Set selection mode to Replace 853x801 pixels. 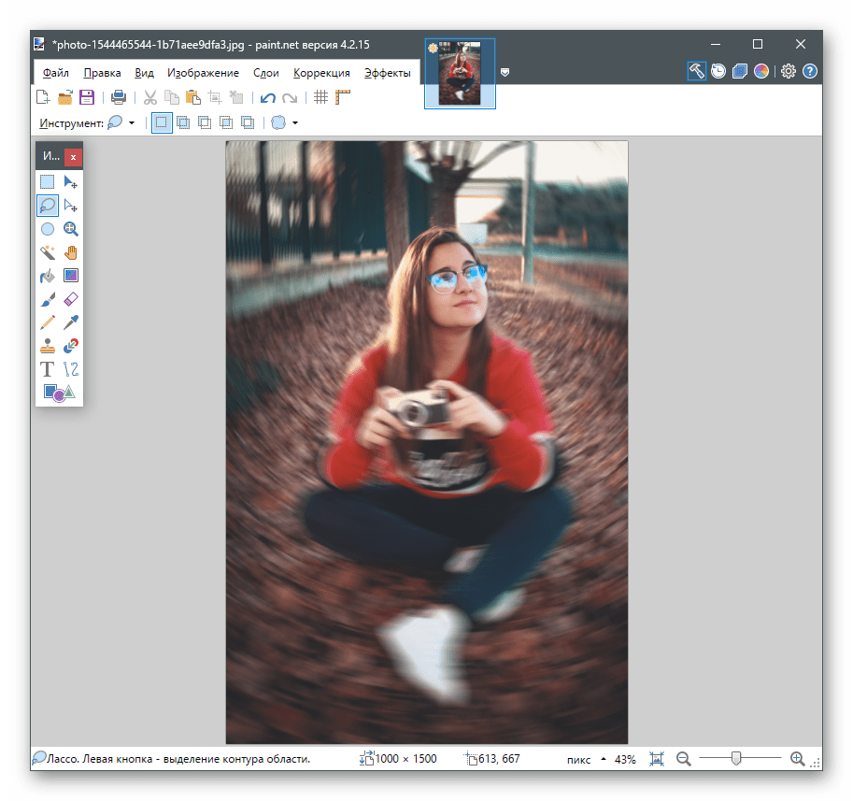pyautogui.click(x=162, y=123)
